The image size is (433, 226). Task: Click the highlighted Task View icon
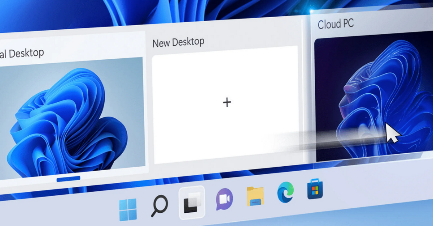[191, 202]
